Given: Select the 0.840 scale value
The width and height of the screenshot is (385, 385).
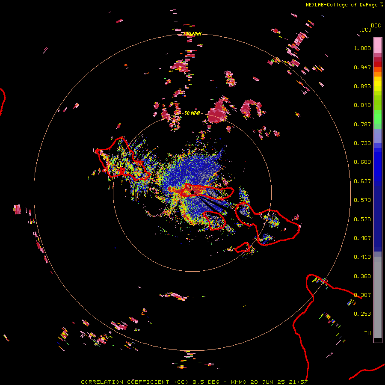Looking at the screenshot, I should click(362, 105).
